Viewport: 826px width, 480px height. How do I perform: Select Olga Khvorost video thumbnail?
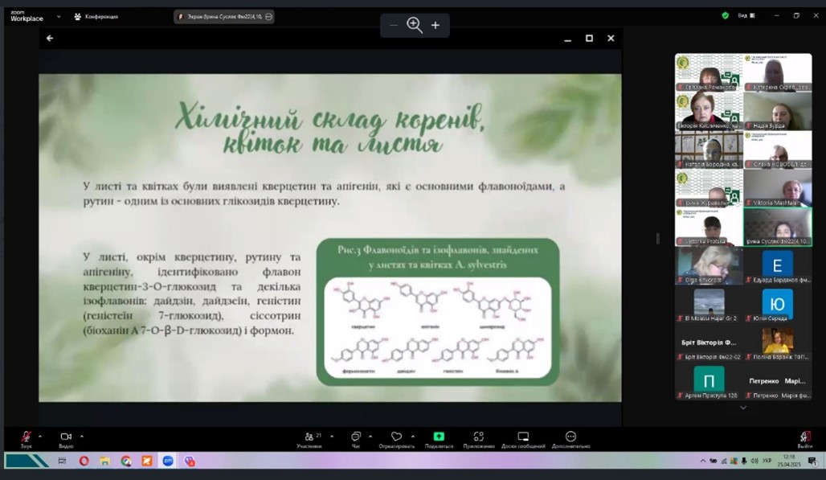click(709, 265)
